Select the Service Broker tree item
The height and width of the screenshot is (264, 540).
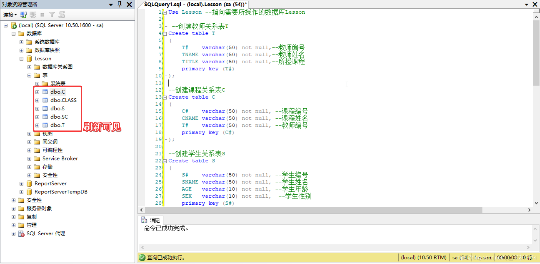60,158
